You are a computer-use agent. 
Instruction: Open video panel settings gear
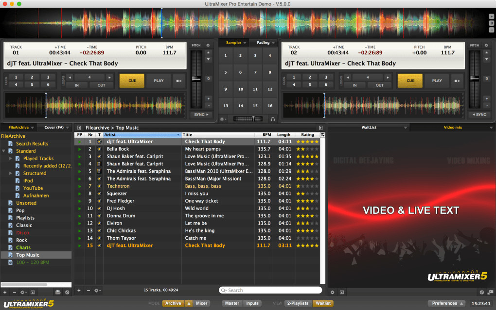tap(332, 293)
